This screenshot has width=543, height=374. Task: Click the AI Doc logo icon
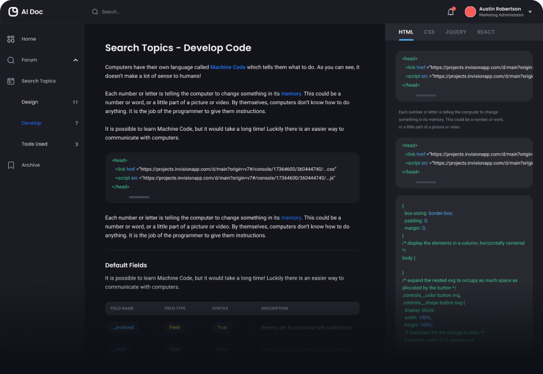point(13,12)
